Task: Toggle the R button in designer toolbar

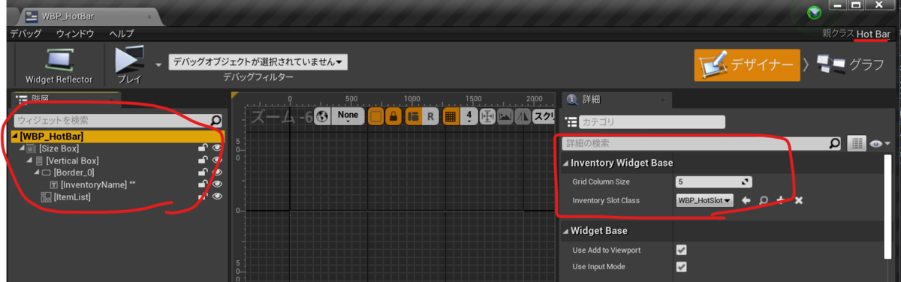Action: [430, 116]
